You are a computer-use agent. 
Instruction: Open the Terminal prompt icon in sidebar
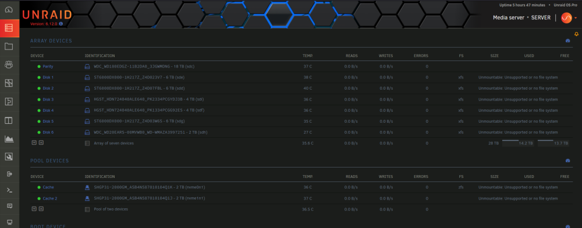(9, 190)
